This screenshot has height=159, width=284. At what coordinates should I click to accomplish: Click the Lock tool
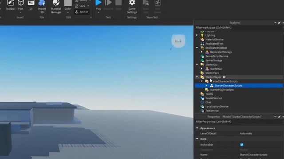point(81,6)
